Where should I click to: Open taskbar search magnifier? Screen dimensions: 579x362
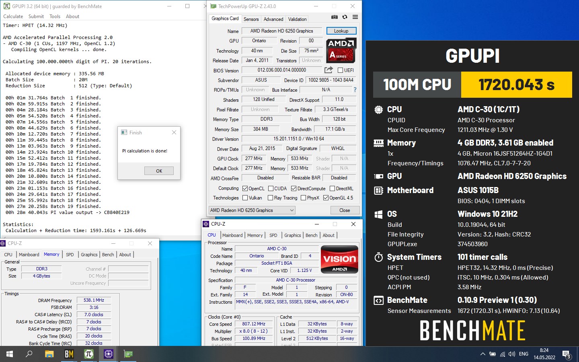(29, 354)
